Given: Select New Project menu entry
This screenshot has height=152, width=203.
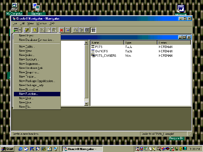Looking at the screenshot, I should pos(37,35).
